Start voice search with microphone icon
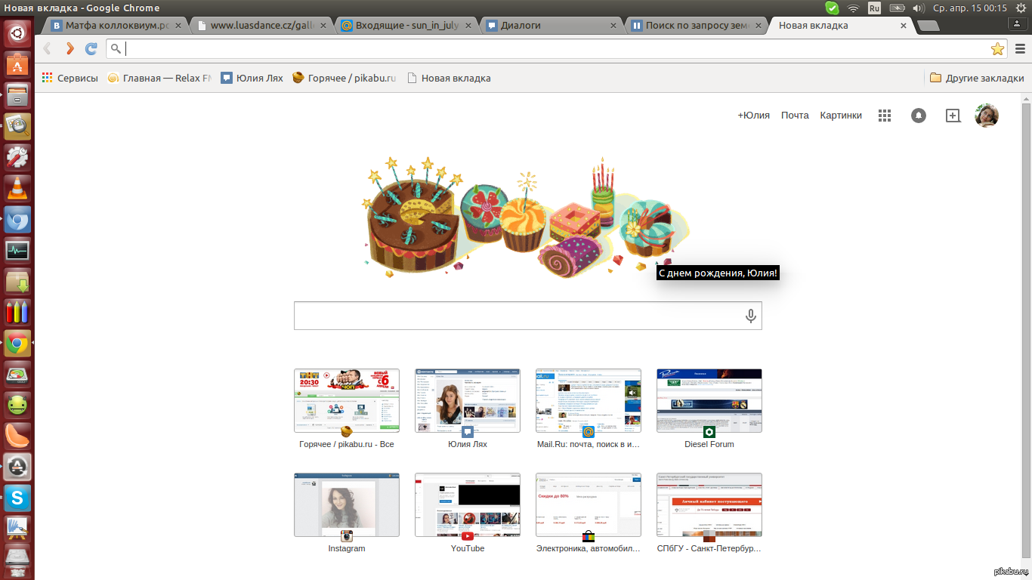 pos(751,316)
